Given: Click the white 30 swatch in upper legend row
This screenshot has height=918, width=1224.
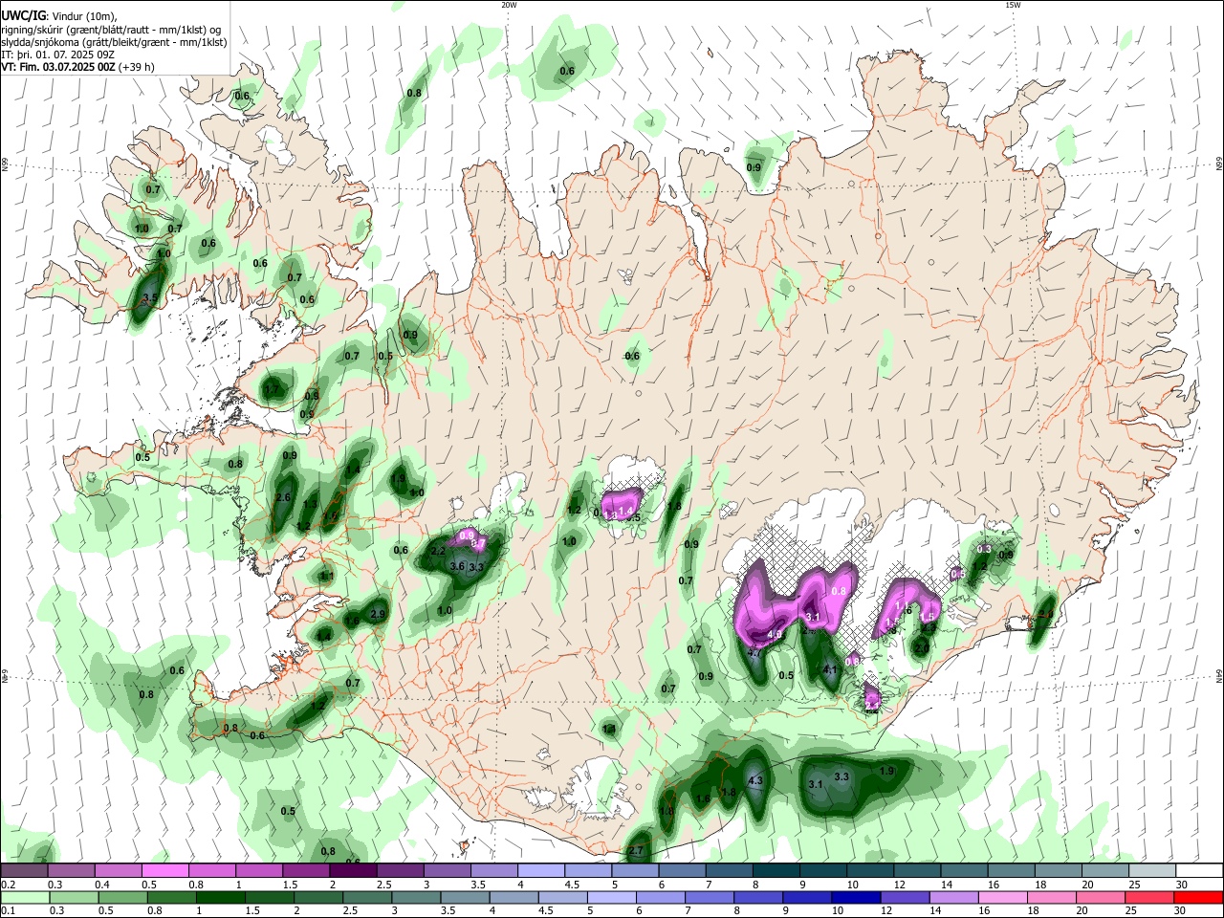Looking at the screenshot, I should coord(1199,870).
